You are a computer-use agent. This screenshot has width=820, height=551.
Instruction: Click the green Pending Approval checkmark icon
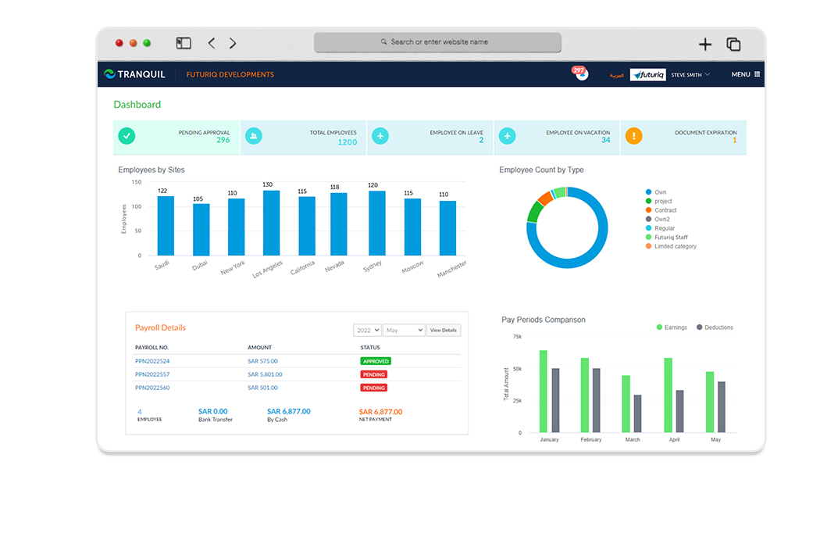tap(127, 135)
